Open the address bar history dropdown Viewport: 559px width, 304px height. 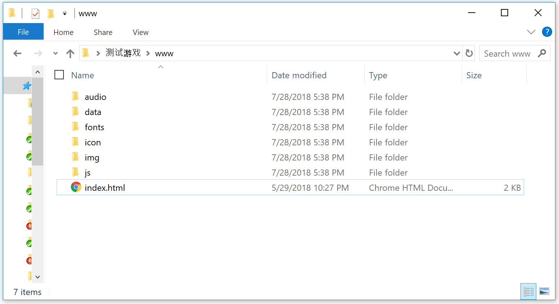tap(457, 53)
